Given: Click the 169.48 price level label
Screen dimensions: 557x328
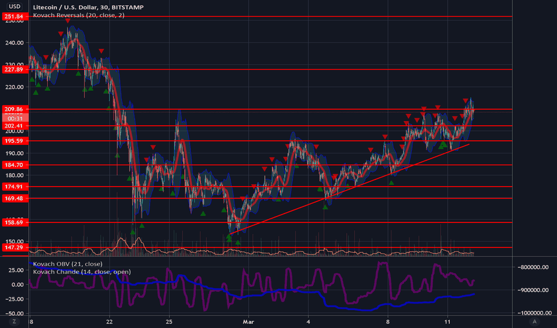Looking at the screenshot, I should coord(14,198).
